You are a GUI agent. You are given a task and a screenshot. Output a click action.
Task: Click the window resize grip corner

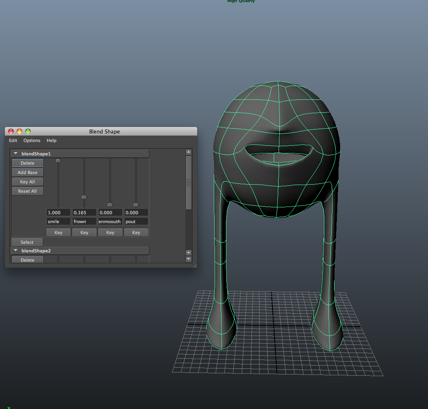194,265
